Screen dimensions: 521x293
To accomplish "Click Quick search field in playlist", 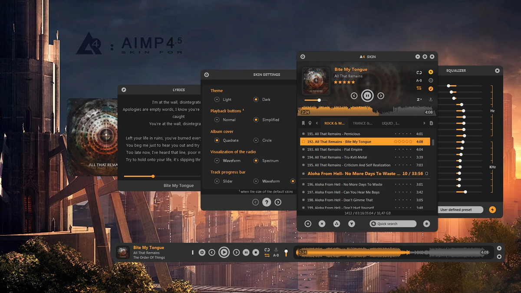I will 393,224.
